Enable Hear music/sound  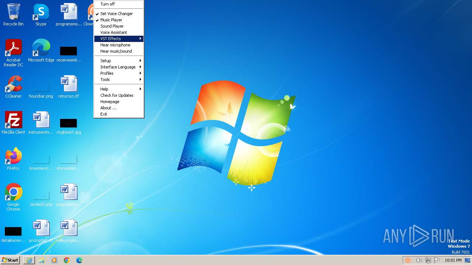[x=119, y=51]
